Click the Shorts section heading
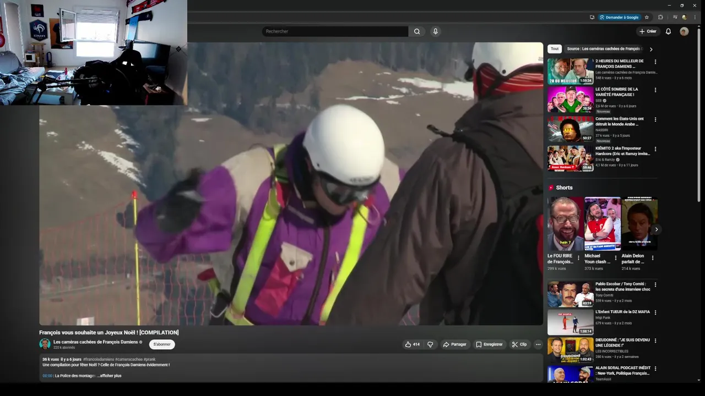The width and height of the screenshot is (705, 396). pos(564,188)
